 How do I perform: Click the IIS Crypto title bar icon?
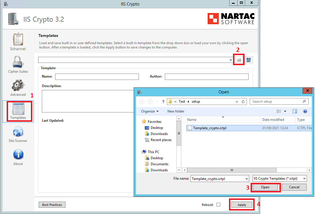click(6, 4)
